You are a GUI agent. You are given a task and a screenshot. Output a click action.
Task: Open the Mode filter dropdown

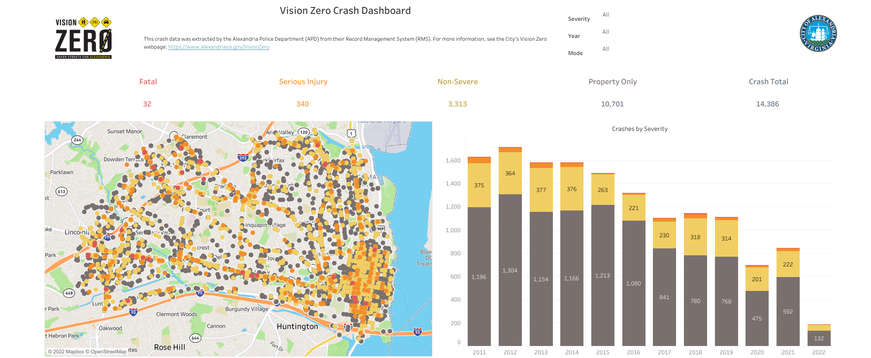click(606, 49)
